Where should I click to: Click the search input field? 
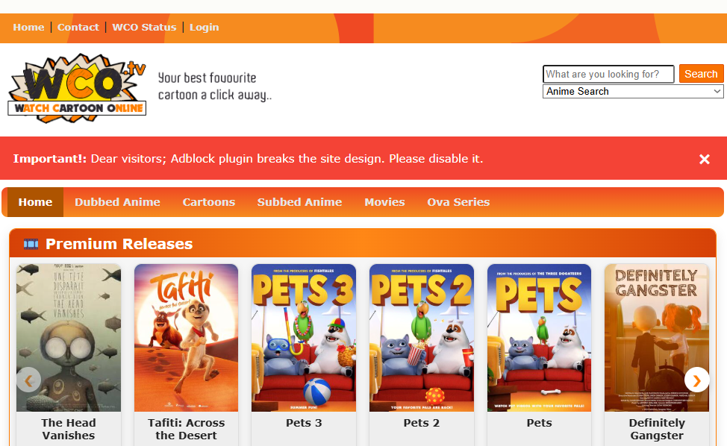[608, 74]
